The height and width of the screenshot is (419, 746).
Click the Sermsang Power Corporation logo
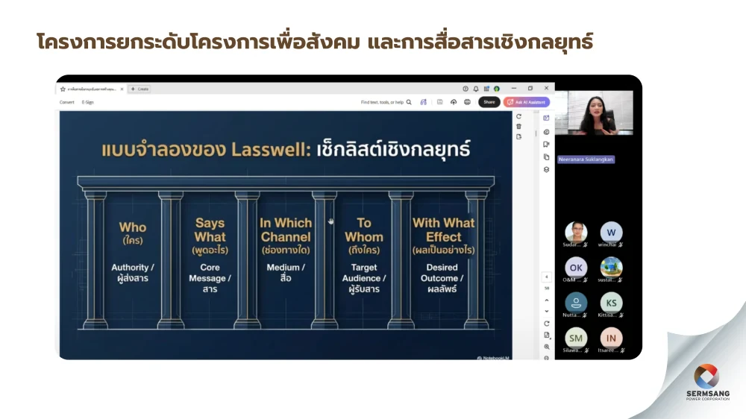coord(707,382)
